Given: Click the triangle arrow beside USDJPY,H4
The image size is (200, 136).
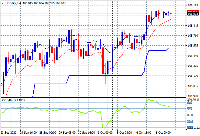Looking at the screenshot, I should [3, 3].
